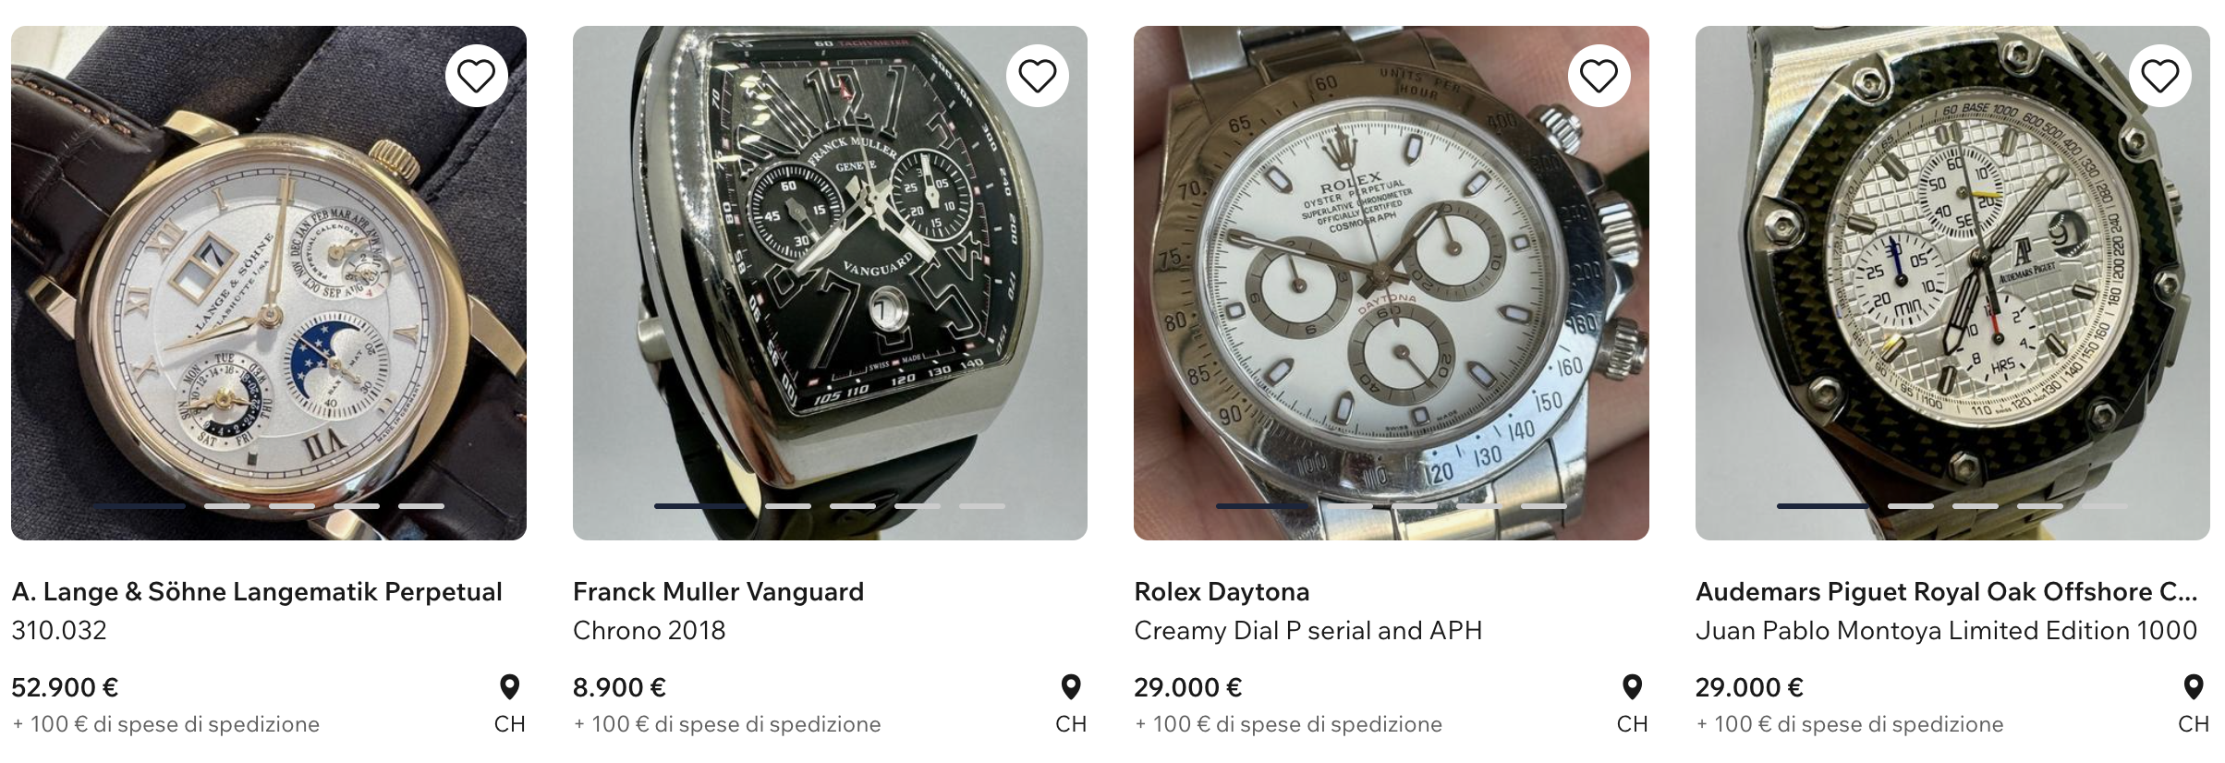Jump to second photo of Lange watch
2225x763 pixels.
[x=227, y=506]
